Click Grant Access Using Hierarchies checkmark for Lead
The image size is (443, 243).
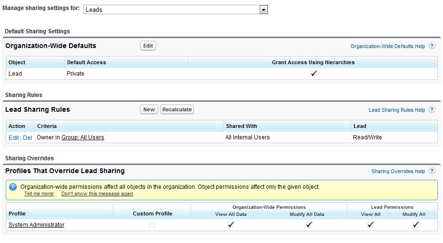(313, 74)
